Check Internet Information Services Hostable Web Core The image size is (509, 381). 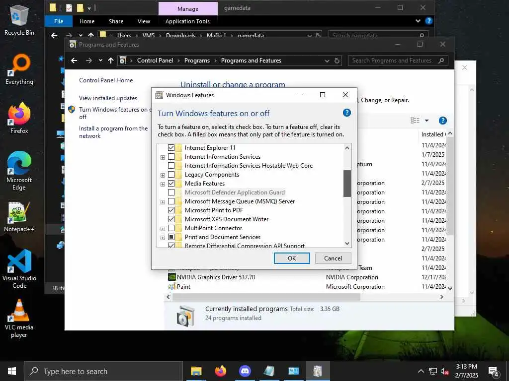tap(171, 166)
